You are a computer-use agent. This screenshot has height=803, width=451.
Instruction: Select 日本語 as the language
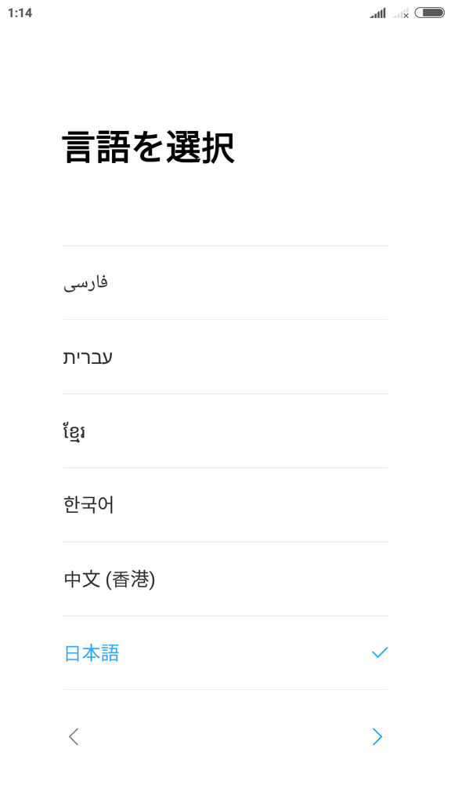(x=225, y=653)
